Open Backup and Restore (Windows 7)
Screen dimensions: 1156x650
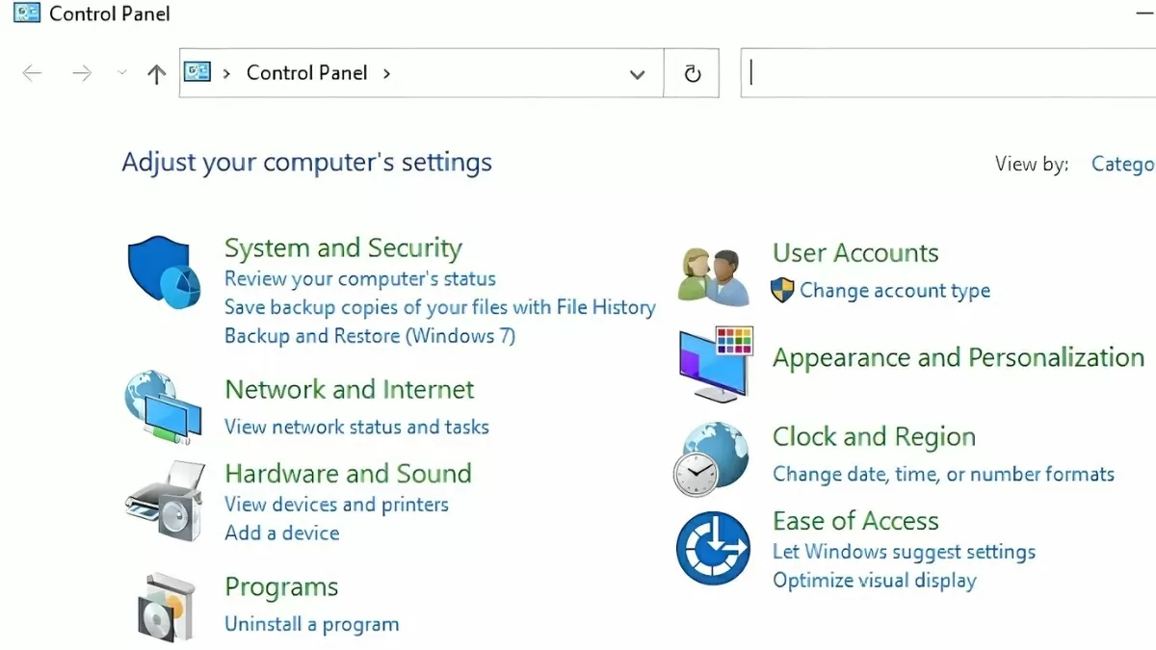click(x=369, y=336)
